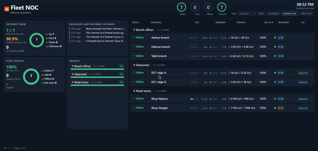Viewport: 318px width, 151px height.
Task: Click the Offline count circle
Action: coord(208,7)
